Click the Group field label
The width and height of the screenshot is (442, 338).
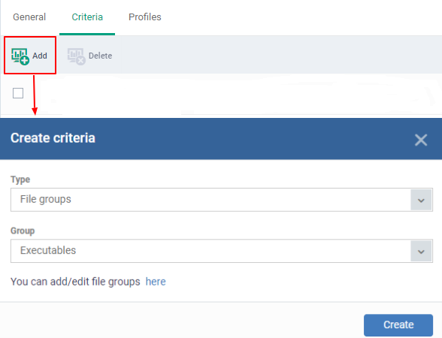point(23,231)
